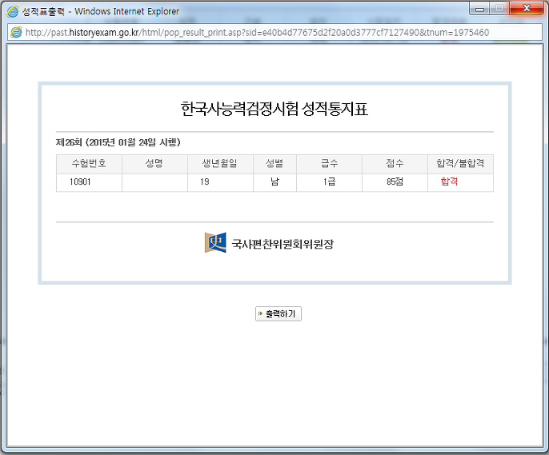549x455 pixels.
Task: Click the 성명 column header
Action: [x=154, y=164]
